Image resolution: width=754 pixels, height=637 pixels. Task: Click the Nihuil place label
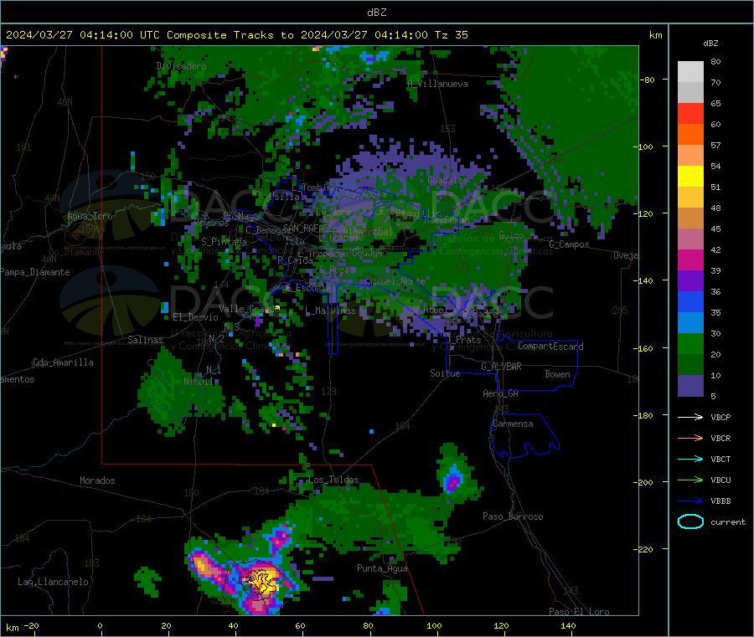[199, 382]
